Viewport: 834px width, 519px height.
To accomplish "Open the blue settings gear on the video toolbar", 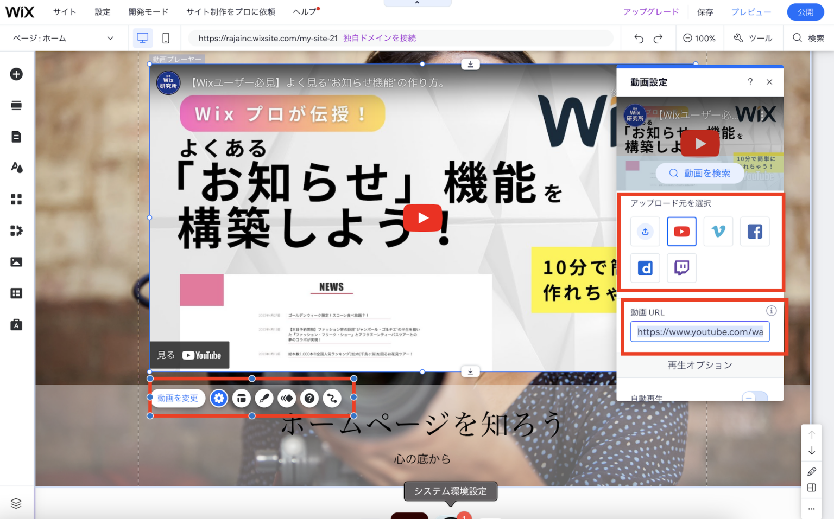I will pos(219,398).
